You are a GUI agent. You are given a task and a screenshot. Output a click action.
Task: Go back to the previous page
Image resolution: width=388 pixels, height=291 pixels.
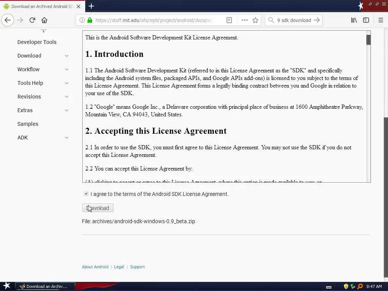click(x=8, y=20)
